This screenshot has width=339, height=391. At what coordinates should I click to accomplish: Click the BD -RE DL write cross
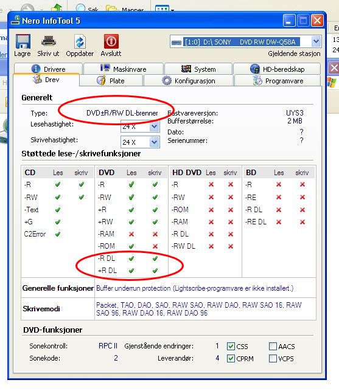coord(302,222)
